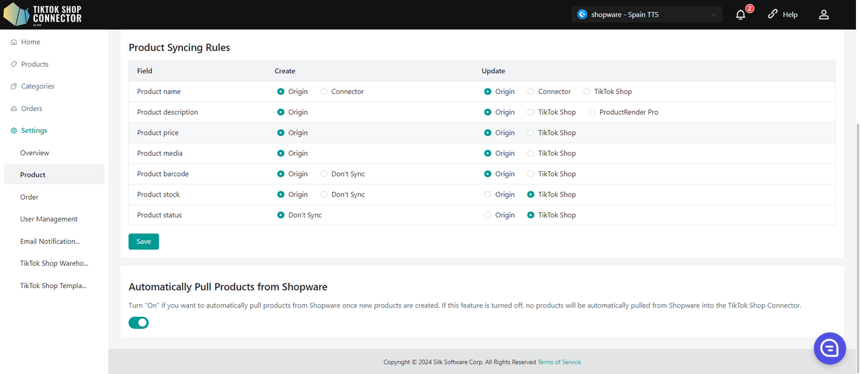Open Categories in the sidebar
The image size is (860, 374).
tap(37, 87)
